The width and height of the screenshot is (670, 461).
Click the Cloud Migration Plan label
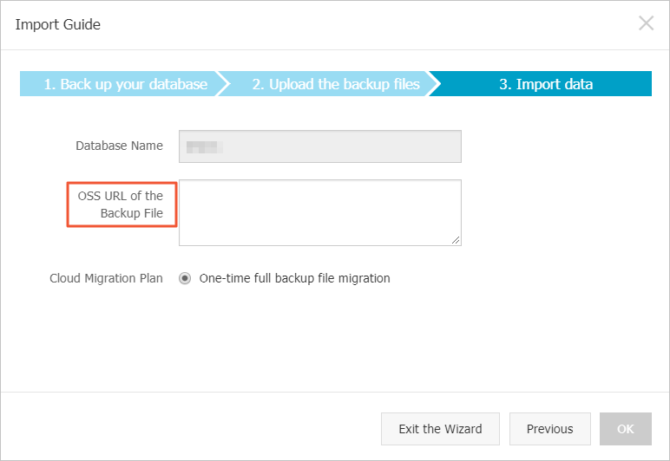[x=106, y=279]
